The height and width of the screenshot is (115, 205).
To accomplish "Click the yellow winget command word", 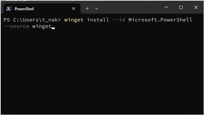I will click(x=74, y=20).
